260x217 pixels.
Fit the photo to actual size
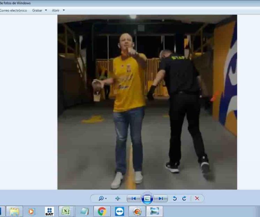pyautogui.click(x=118, y=198)
